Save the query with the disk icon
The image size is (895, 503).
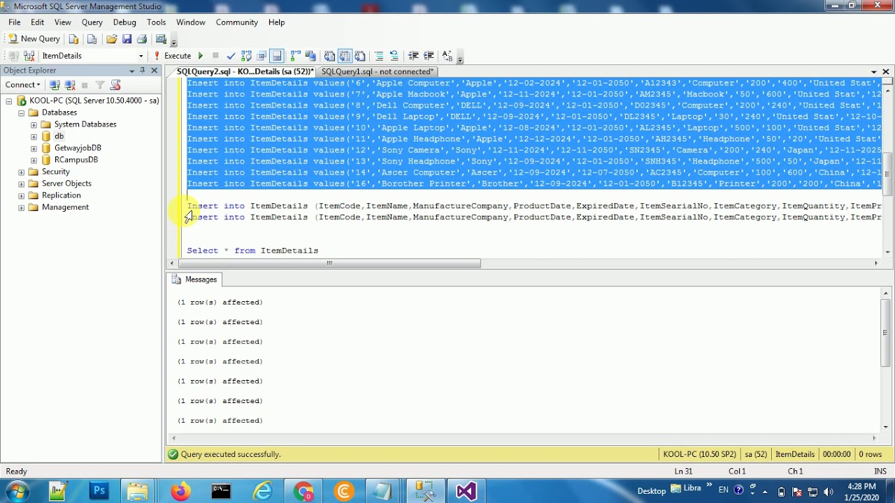click(127, 39)
